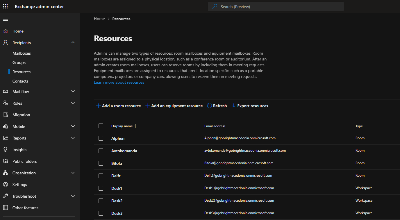
Task: Click the Migration icon in sidebar
Action: [6, 115]
